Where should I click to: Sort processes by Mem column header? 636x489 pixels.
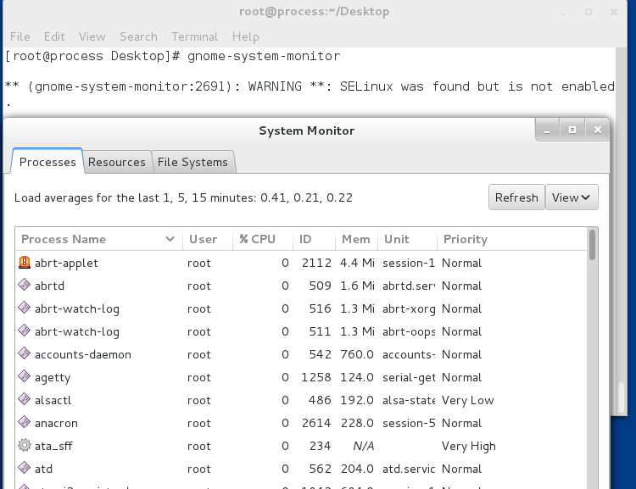pos(356,239)
